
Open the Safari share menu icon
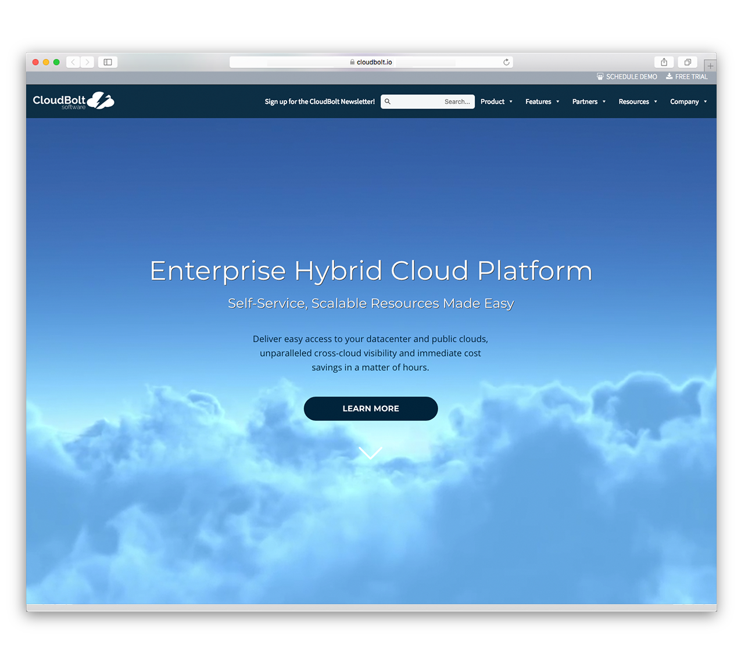(x=664, y=62)
